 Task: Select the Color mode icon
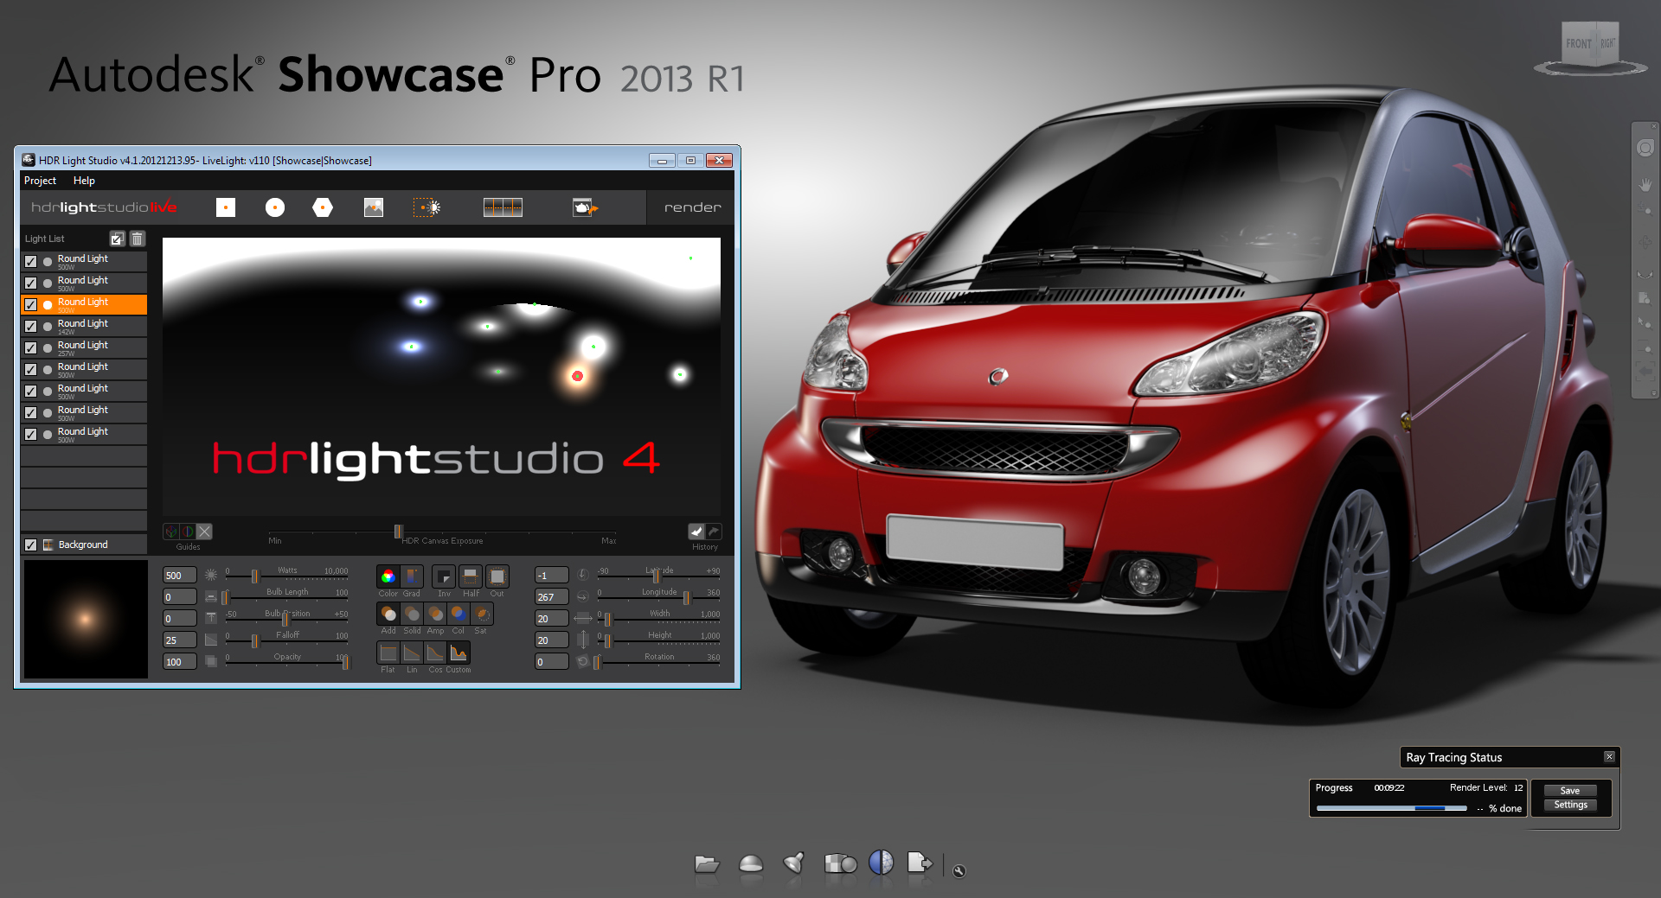click(x=388, y=576)
